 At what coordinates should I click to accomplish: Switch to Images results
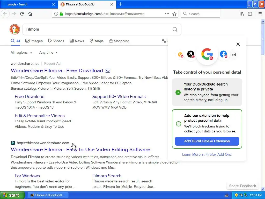point(34,41)
